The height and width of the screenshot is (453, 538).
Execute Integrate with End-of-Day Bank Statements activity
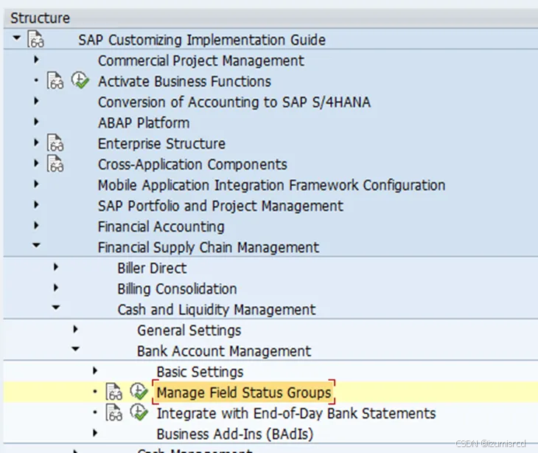coord(138,412)
